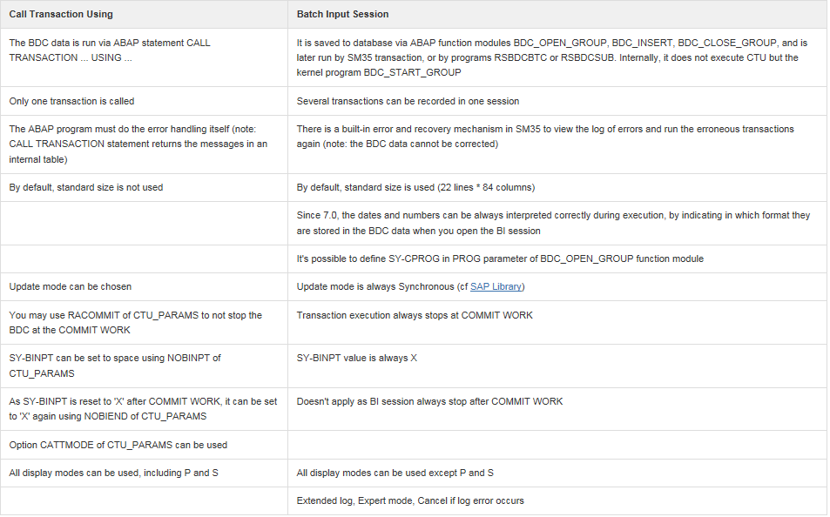This screenshot has height=517, width=830.
Task: Click the "Batch Input Session" column header
Action: point(342,15)
